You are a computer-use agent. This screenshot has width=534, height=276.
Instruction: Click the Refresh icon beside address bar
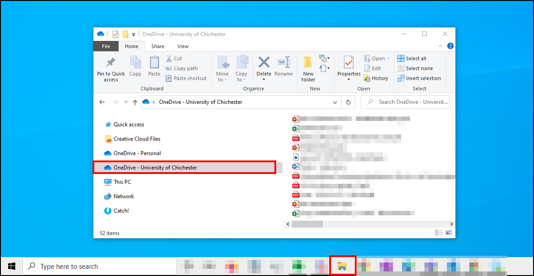[x=348, y=102]
